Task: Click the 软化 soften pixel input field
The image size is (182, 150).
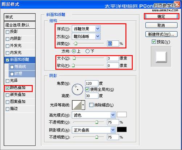Action: 113,66
